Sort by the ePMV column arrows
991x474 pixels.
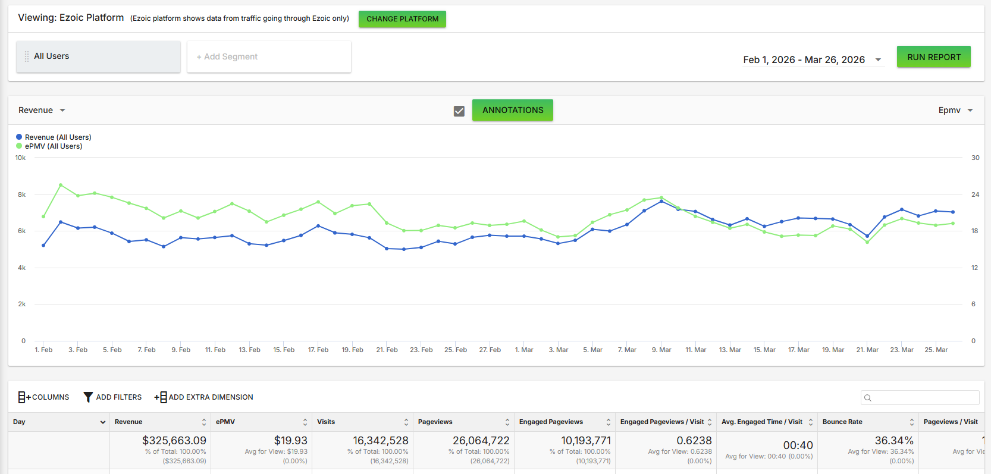point(305,422)
